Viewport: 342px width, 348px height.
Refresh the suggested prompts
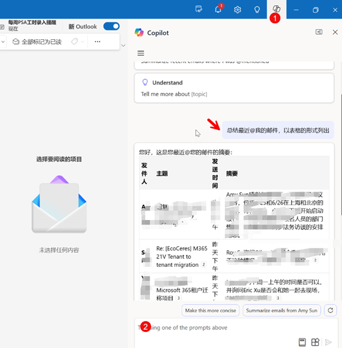[x=330, y=310]
